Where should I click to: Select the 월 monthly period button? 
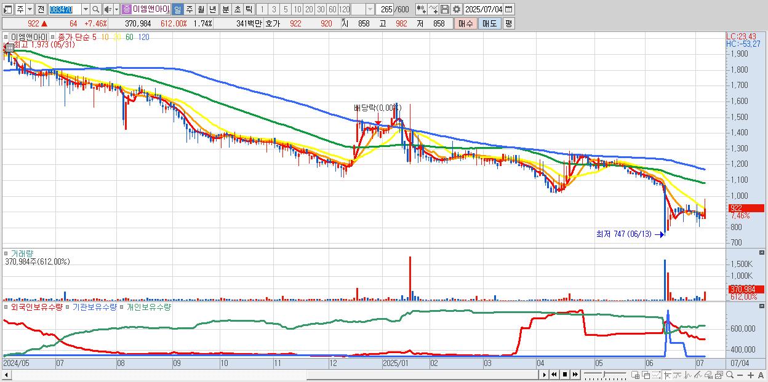[201, 9]
